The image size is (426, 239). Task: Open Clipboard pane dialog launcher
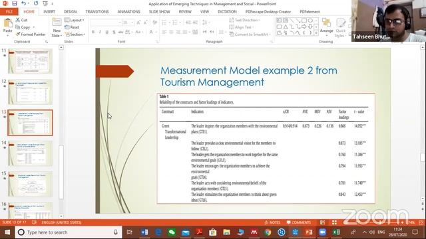click(x=47, y=42)
